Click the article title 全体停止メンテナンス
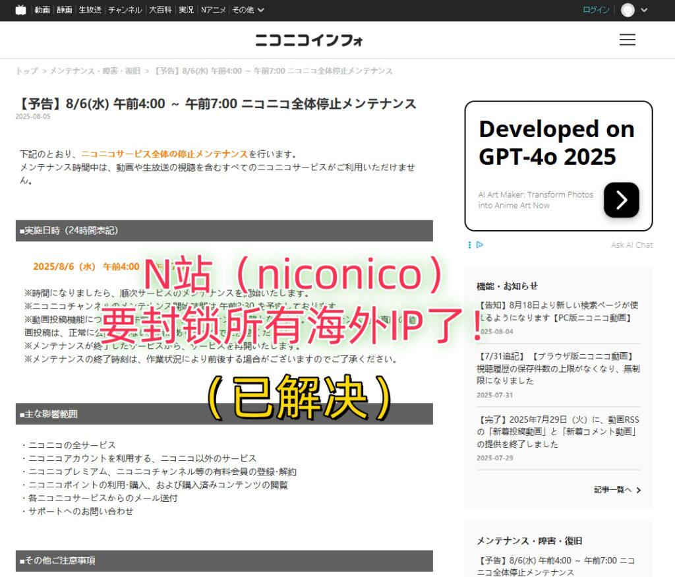Screen dimensions: 675x577 [216, 104]
